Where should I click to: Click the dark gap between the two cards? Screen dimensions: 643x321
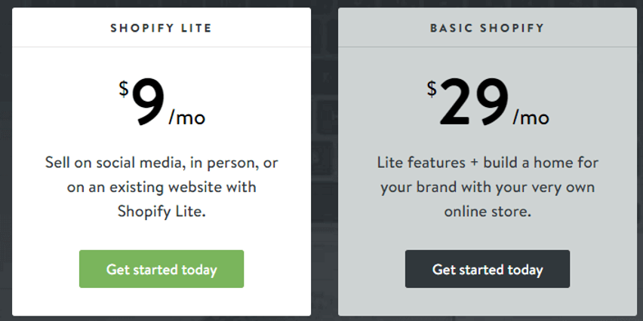point(325,164)
